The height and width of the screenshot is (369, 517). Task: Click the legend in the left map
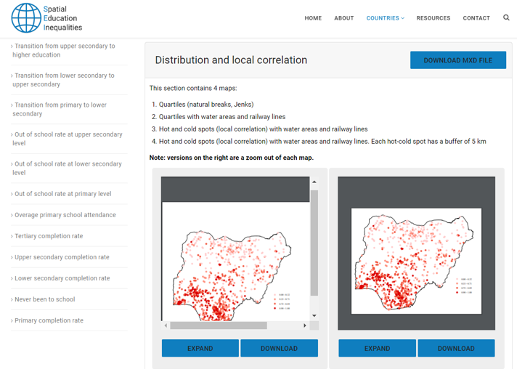(282, 301)
